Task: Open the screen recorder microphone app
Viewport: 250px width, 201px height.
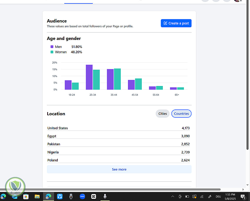Action: (x=71, y=196)
